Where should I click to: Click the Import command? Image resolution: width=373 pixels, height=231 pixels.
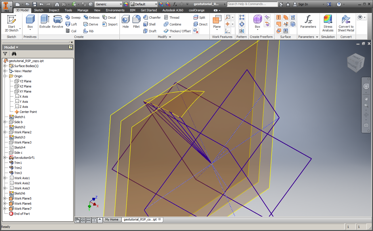coord(110,24)
